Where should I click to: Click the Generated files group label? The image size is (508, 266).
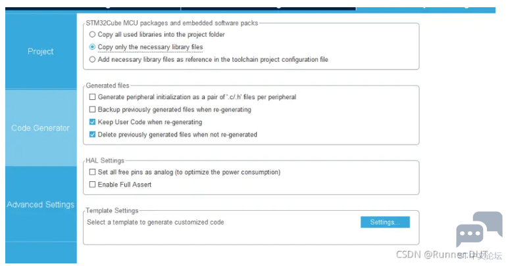coord(107,85)
